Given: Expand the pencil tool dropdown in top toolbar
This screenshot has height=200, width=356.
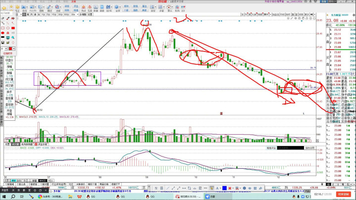Looking at the screenshot, I should (52, 7).
